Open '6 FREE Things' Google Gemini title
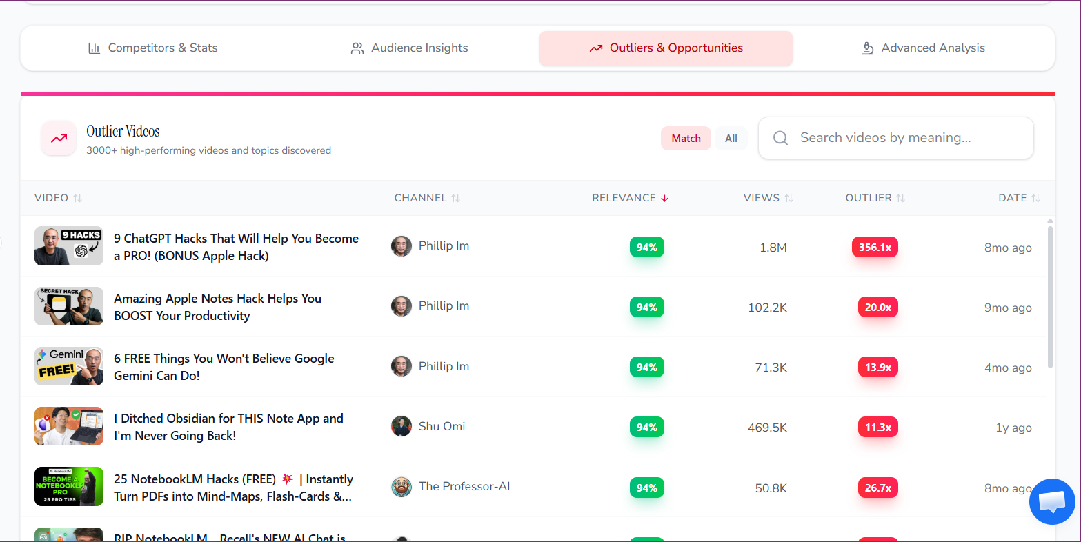 224,367
